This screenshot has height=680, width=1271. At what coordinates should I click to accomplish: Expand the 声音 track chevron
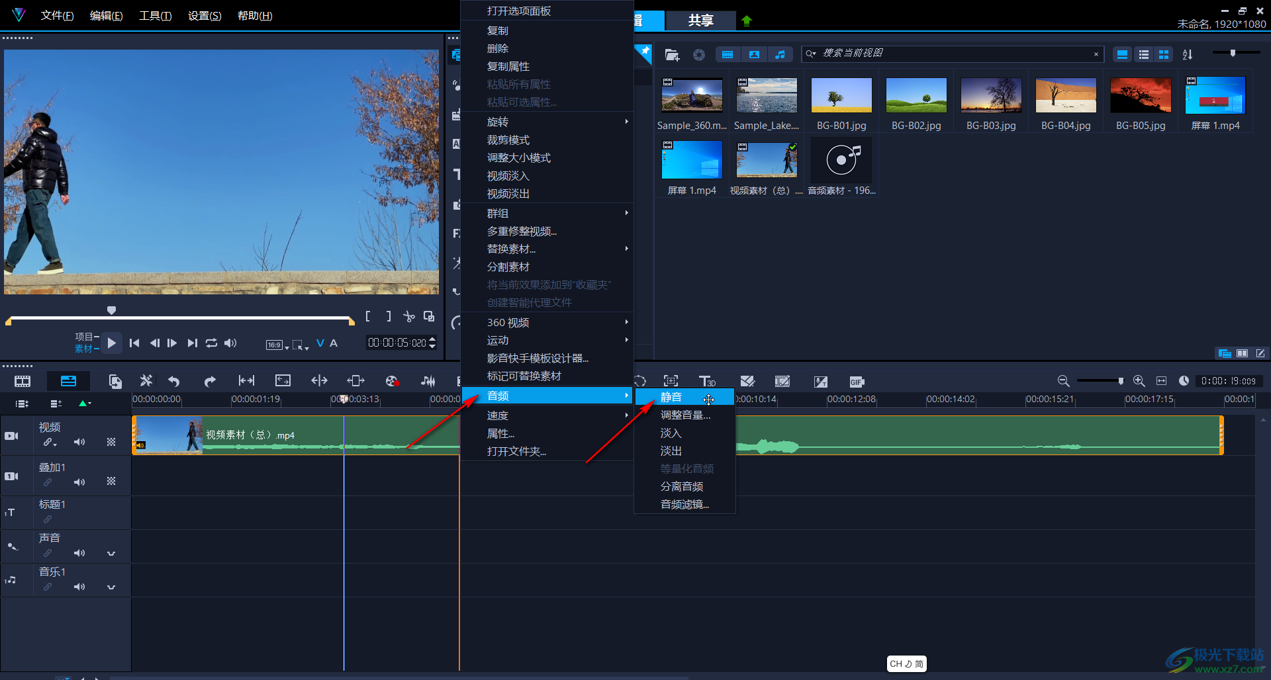(111, 553)
